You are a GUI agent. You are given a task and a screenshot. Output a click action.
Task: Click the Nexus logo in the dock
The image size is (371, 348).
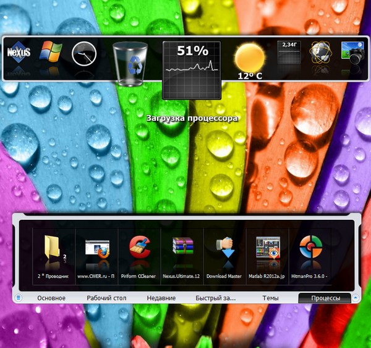[x=19, y=54]
